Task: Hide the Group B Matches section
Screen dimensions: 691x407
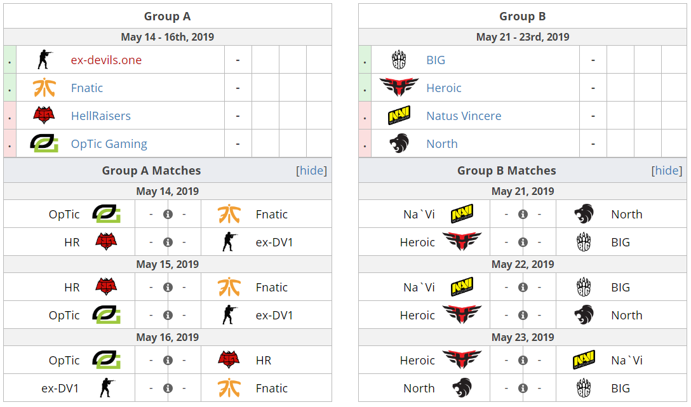Action: pyautogui.click(x=667, y=170)
